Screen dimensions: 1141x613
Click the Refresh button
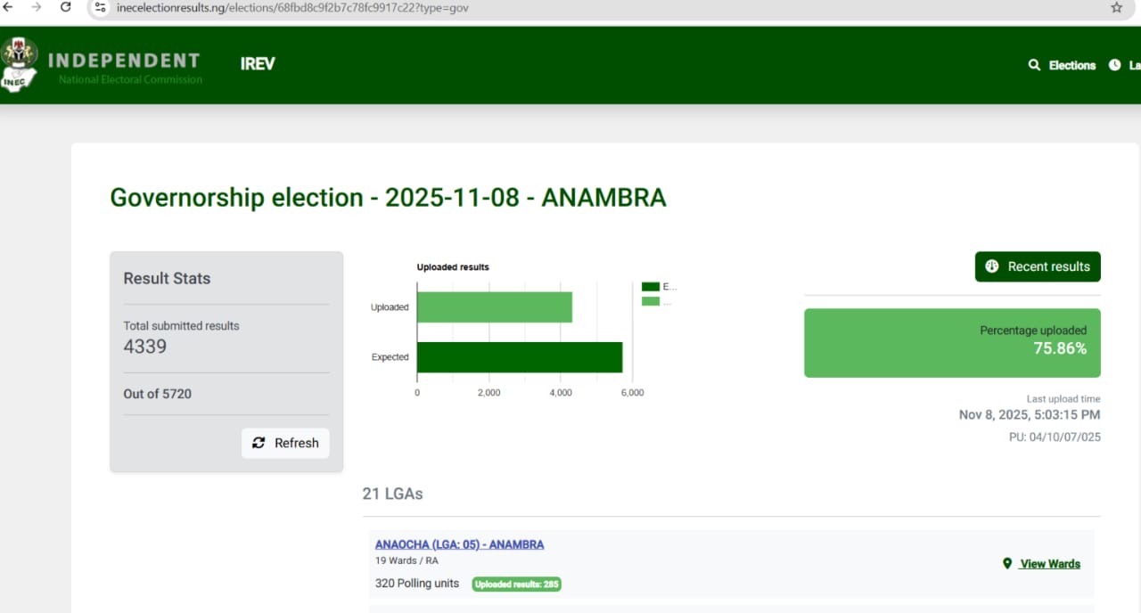pyautogui.click(x=285, y=443)
